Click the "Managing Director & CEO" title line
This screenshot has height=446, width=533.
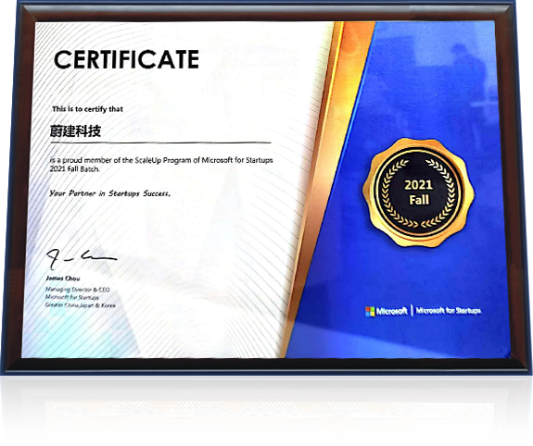(x=78, y=290)
